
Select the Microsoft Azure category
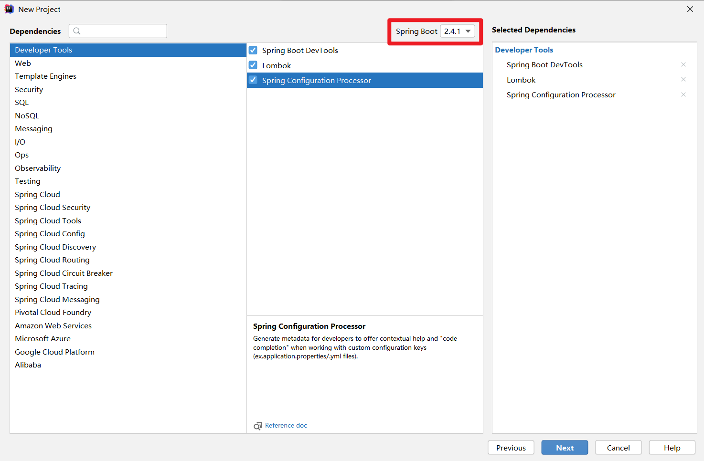(x=128, y=339)
